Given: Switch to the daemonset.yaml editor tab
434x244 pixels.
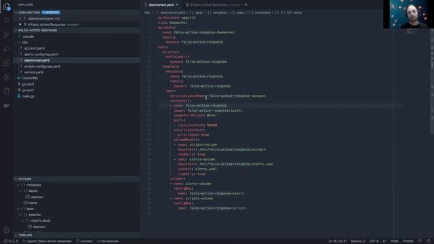Looking at the screenshot, I should tap(161, 5).
